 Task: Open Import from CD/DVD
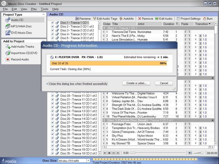tap(21, 53)
